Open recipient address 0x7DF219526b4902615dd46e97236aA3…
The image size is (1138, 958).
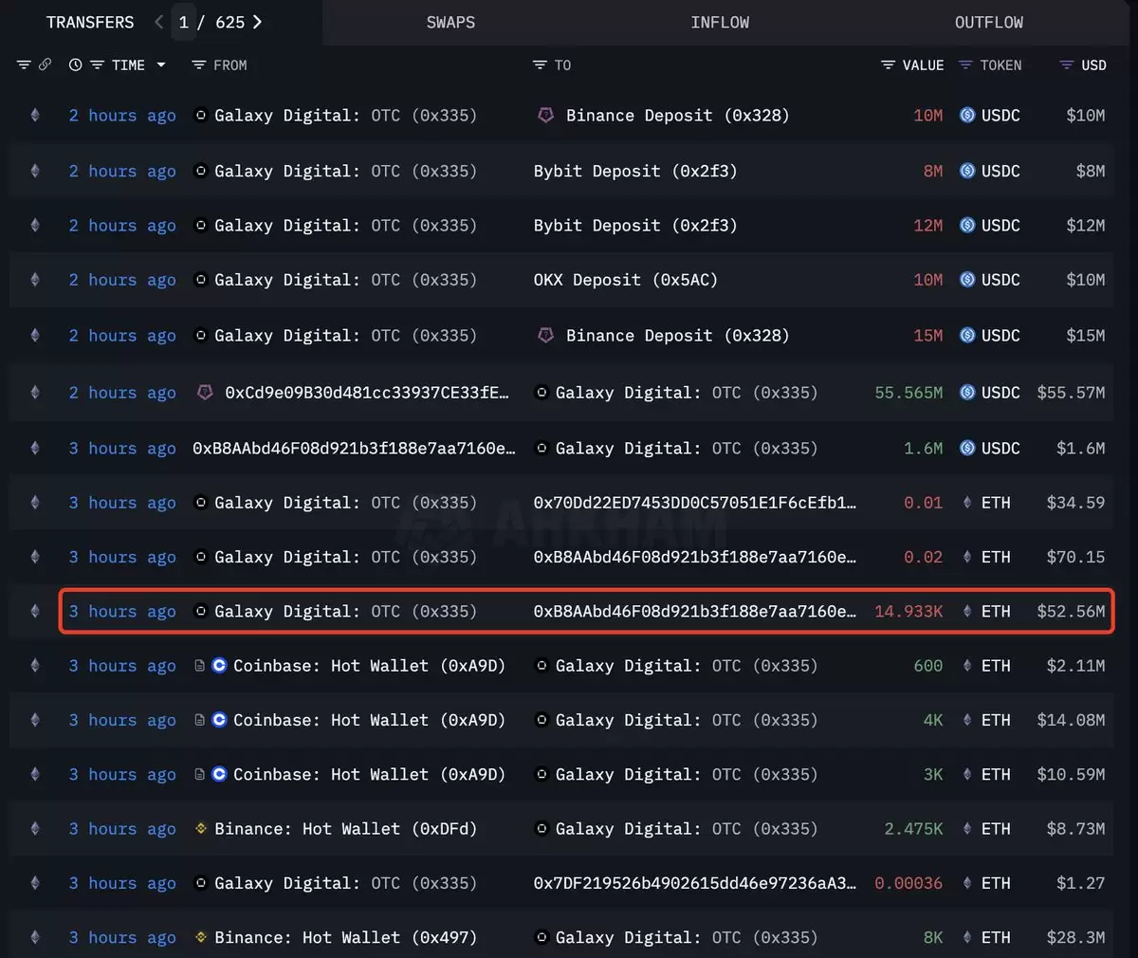pos(695,883)
